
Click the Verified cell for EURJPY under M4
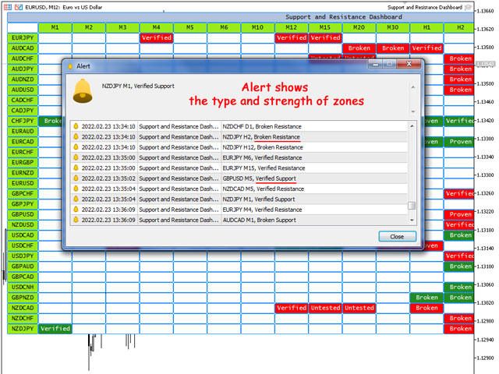coord(156,38)
